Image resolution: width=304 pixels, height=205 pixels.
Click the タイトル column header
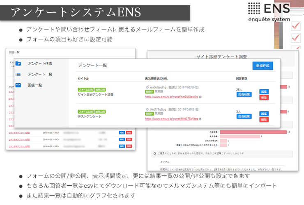click(83, 78)
